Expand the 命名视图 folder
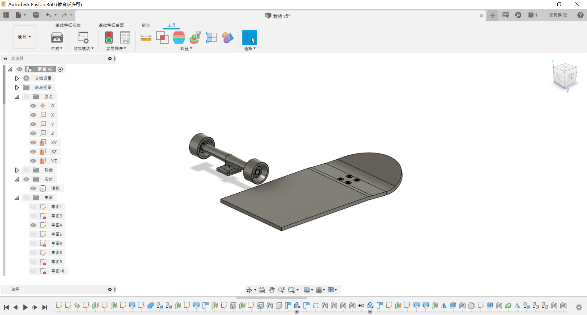 click(17, 87)
